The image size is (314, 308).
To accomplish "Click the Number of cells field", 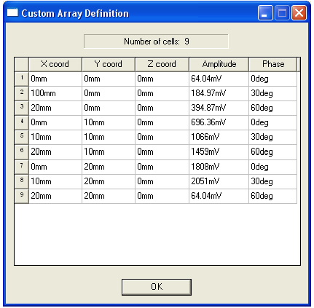I will pyautogui.click(x=156, y=42).
